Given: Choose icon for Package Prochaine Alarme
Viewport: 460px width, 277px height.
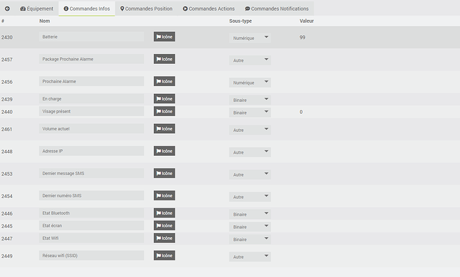Looking at the screenshot, I should (164, 59).
